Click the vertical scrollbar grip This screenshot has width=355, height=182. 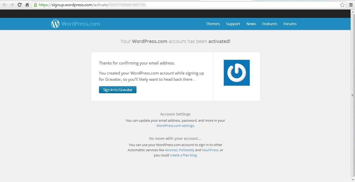tap(353, 95)
